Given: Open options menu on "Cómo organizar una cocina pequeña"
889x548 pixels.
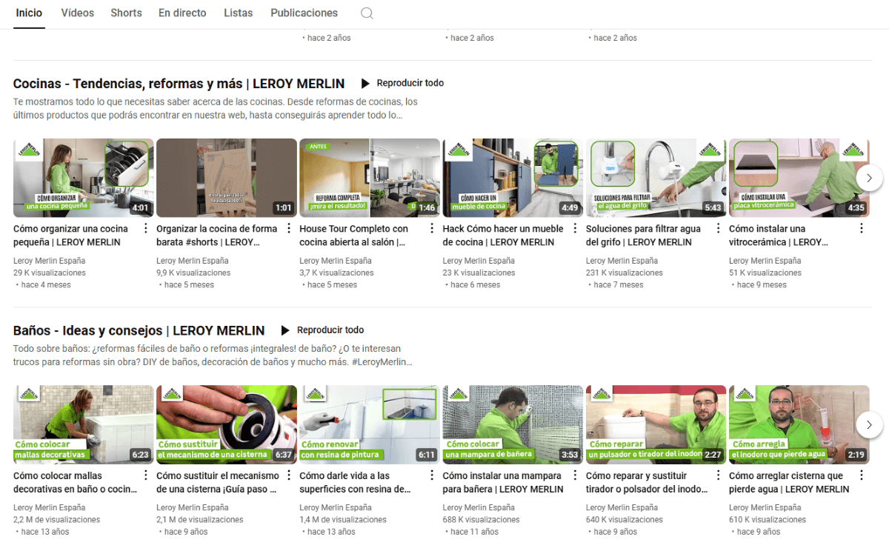Looking at the screenshot, I should point(145,230).
